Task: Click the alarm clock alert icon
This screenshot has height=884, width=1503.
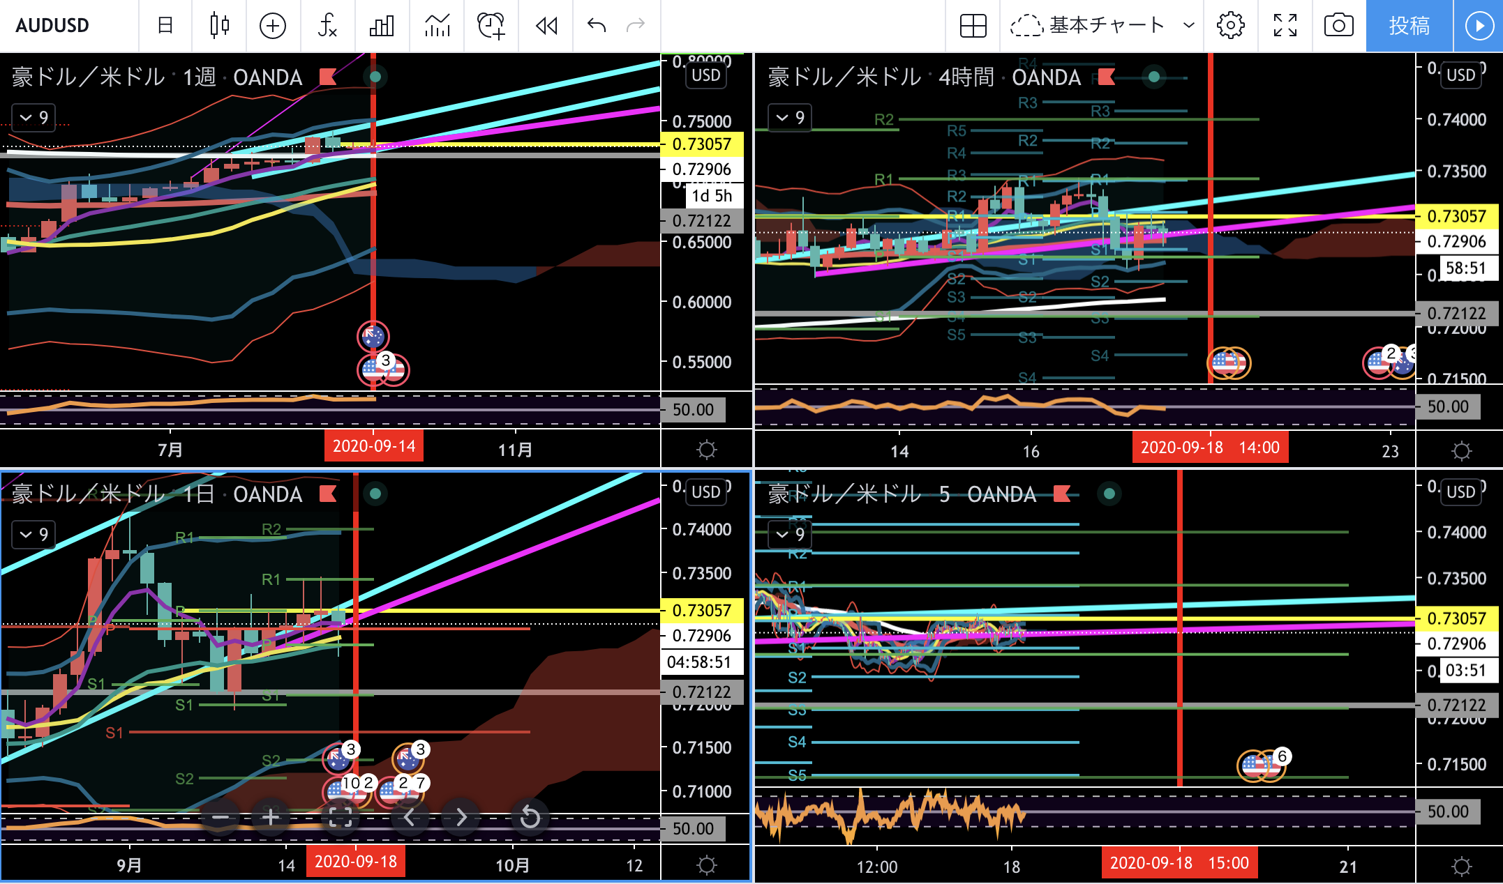Action: point(491,26)
